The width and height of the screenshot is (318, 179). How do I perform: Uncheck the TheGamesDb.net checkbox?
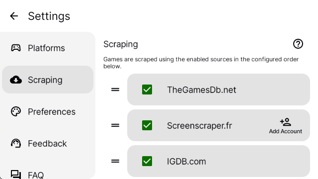(x=147, y=89)
